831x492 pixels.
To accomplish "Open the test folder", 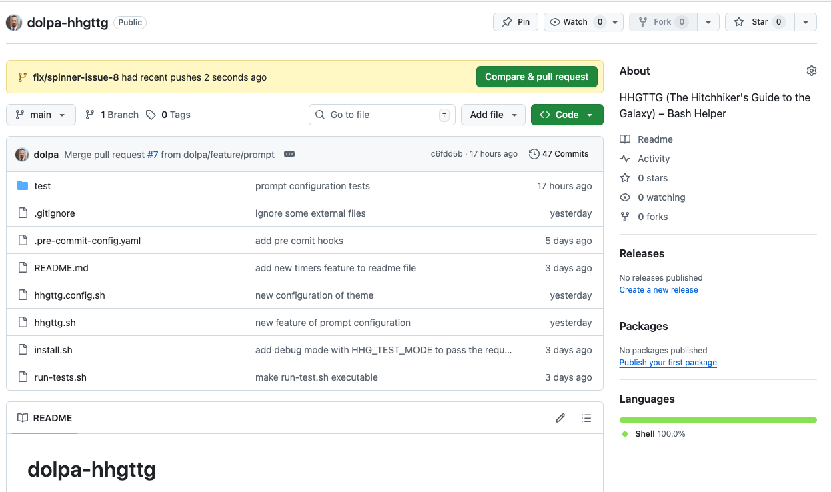I will tap(43, 186).
